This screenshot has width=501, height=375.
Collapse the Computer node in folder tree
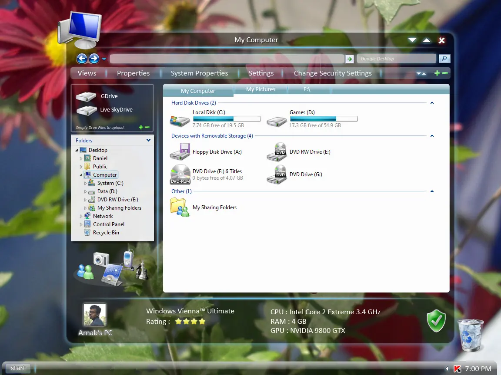(80, 174)
